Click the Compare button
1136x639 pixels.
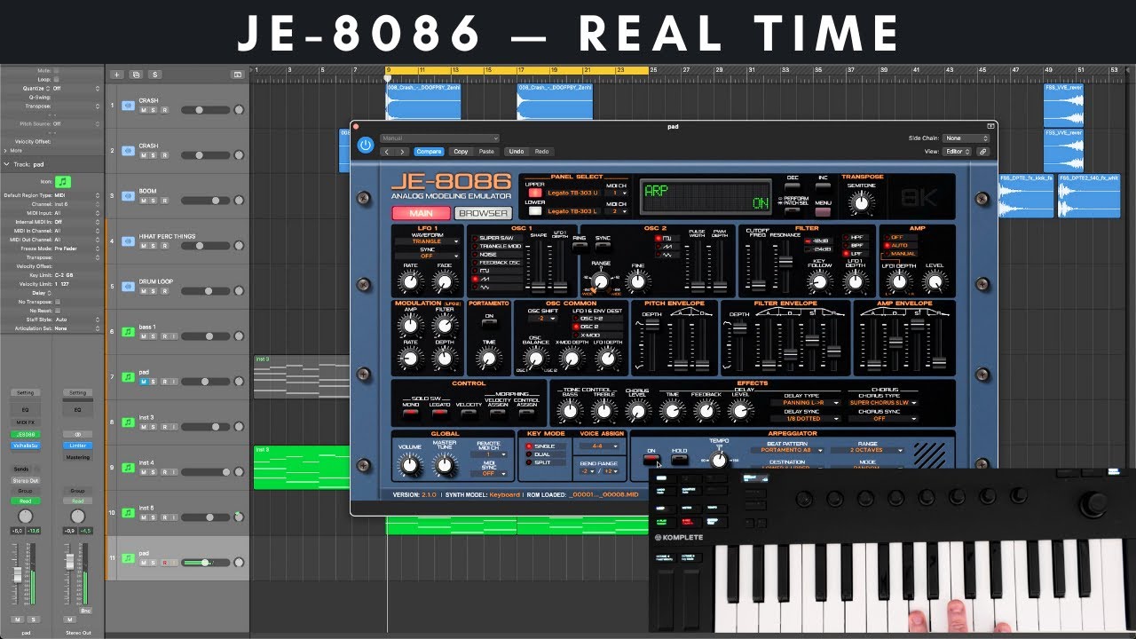click(x=429, y=152)
